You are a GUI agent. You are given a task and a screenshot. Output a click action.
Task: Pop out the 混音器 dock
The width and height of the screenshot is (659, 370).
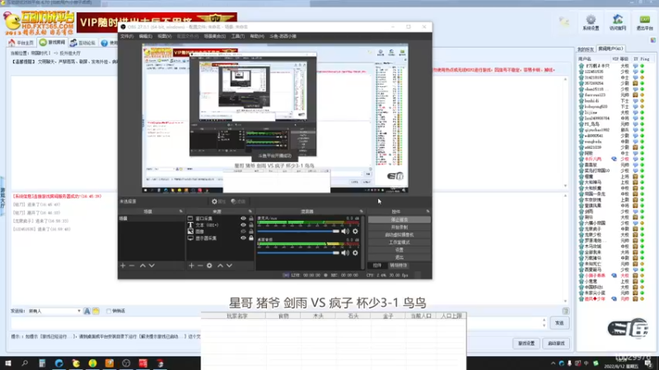point(361,211)
